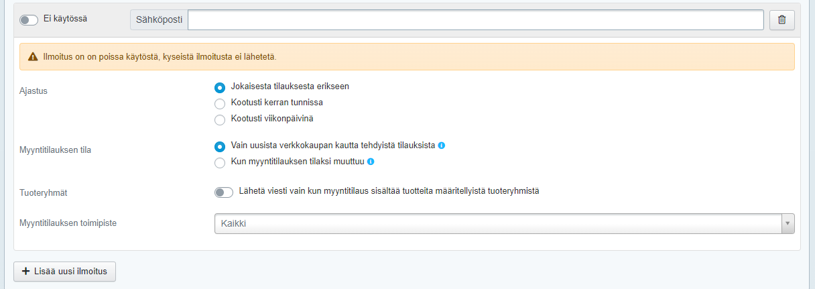Click the 'Sähköposti' field label
Viewport: 815px width, 289px height.
pos(159,20)
